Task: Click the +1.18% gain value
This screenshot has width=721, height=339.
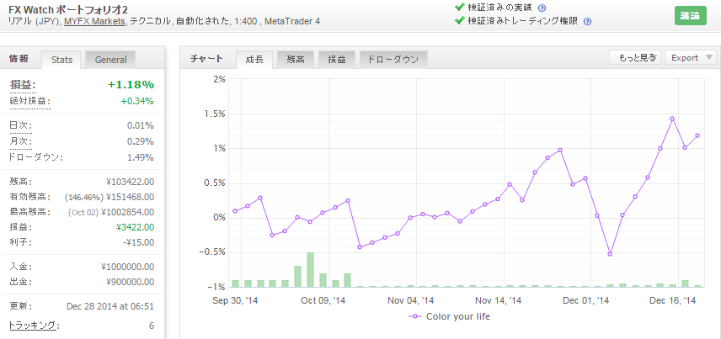Action: pos(131,84)
